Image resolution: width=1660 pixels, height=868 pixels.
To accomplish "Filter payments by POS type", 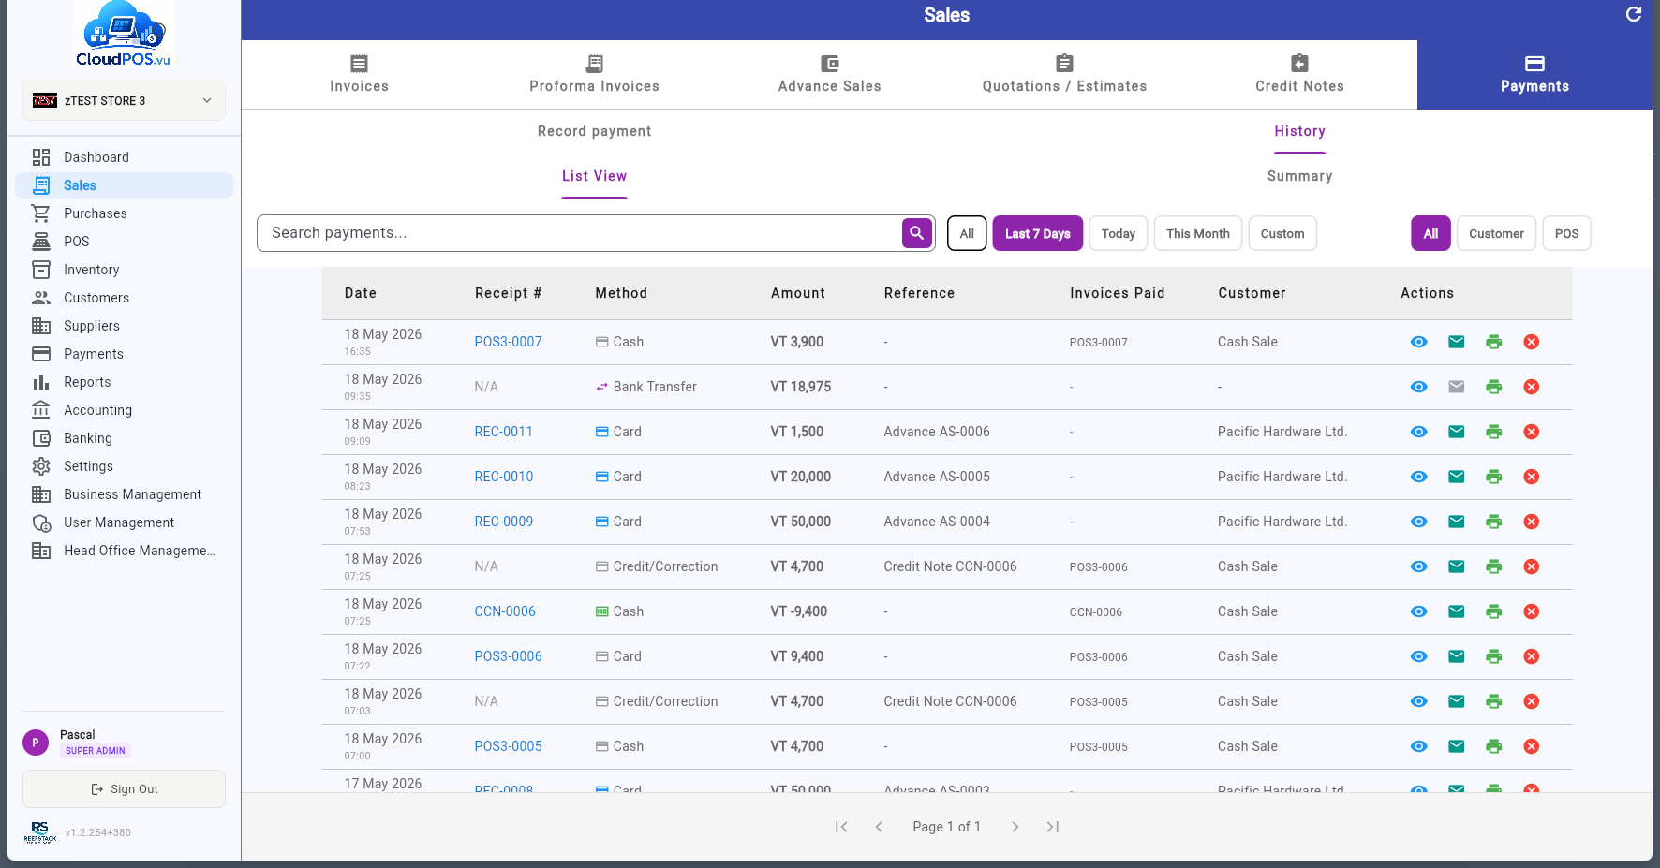I will click(1566, 233).
